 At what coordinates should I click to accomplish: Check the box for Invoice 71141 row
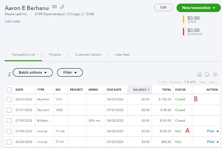tap(9, 142)
